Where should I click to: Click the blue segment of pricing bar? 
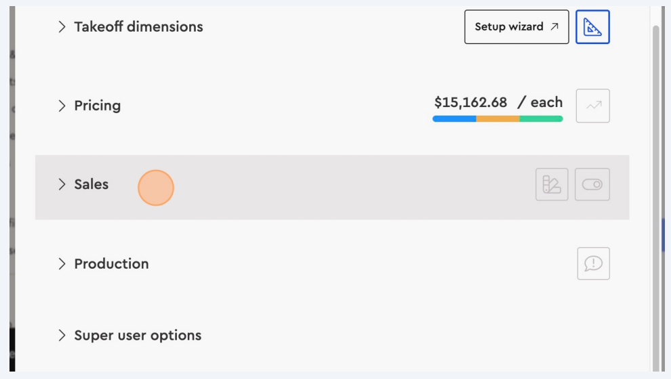pos(454,119)
